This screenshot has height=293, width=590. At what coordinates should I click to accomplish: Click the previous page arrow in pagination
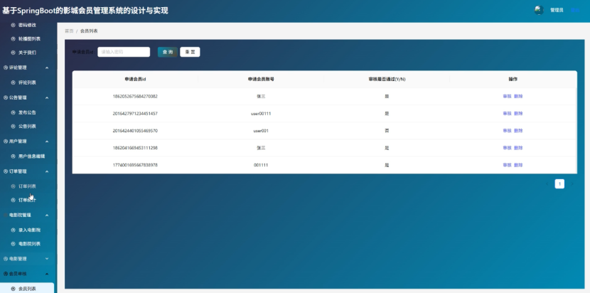547,183
